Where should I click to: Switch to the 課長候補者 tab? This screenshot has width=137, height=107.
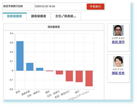click(x=39, y=16)
